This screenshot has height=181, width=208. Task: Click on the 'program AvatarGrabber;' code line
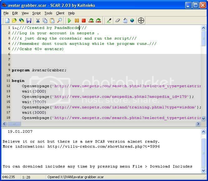pyautogui.click(x=39, y=70)
